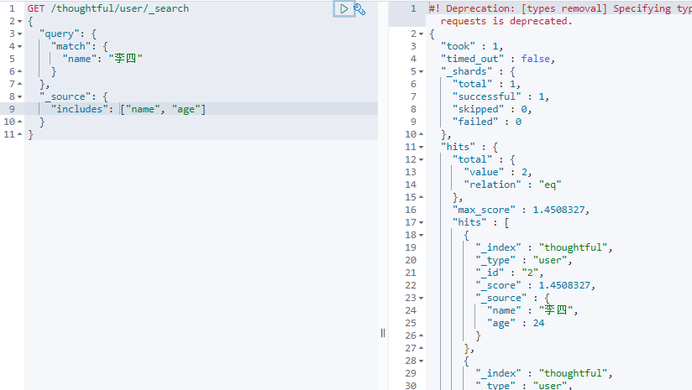Collapse the "match" block at request line 4
Screen dimensions: 692x390
pos(20,47)
